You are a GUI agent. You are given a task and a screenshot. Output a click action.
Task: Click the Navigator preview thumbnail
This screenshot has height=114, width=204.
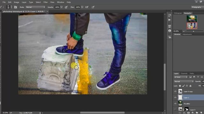[x=192, y=22]
